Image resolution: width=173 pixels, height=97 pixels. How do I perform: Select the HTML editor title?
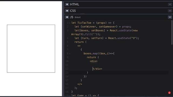point(75,4)
